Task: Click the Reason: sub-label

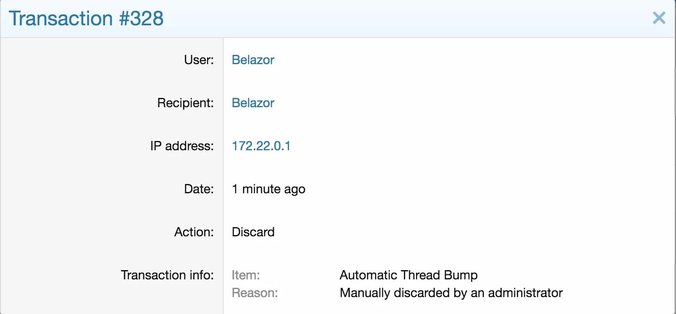Action: tap(255, 293)
